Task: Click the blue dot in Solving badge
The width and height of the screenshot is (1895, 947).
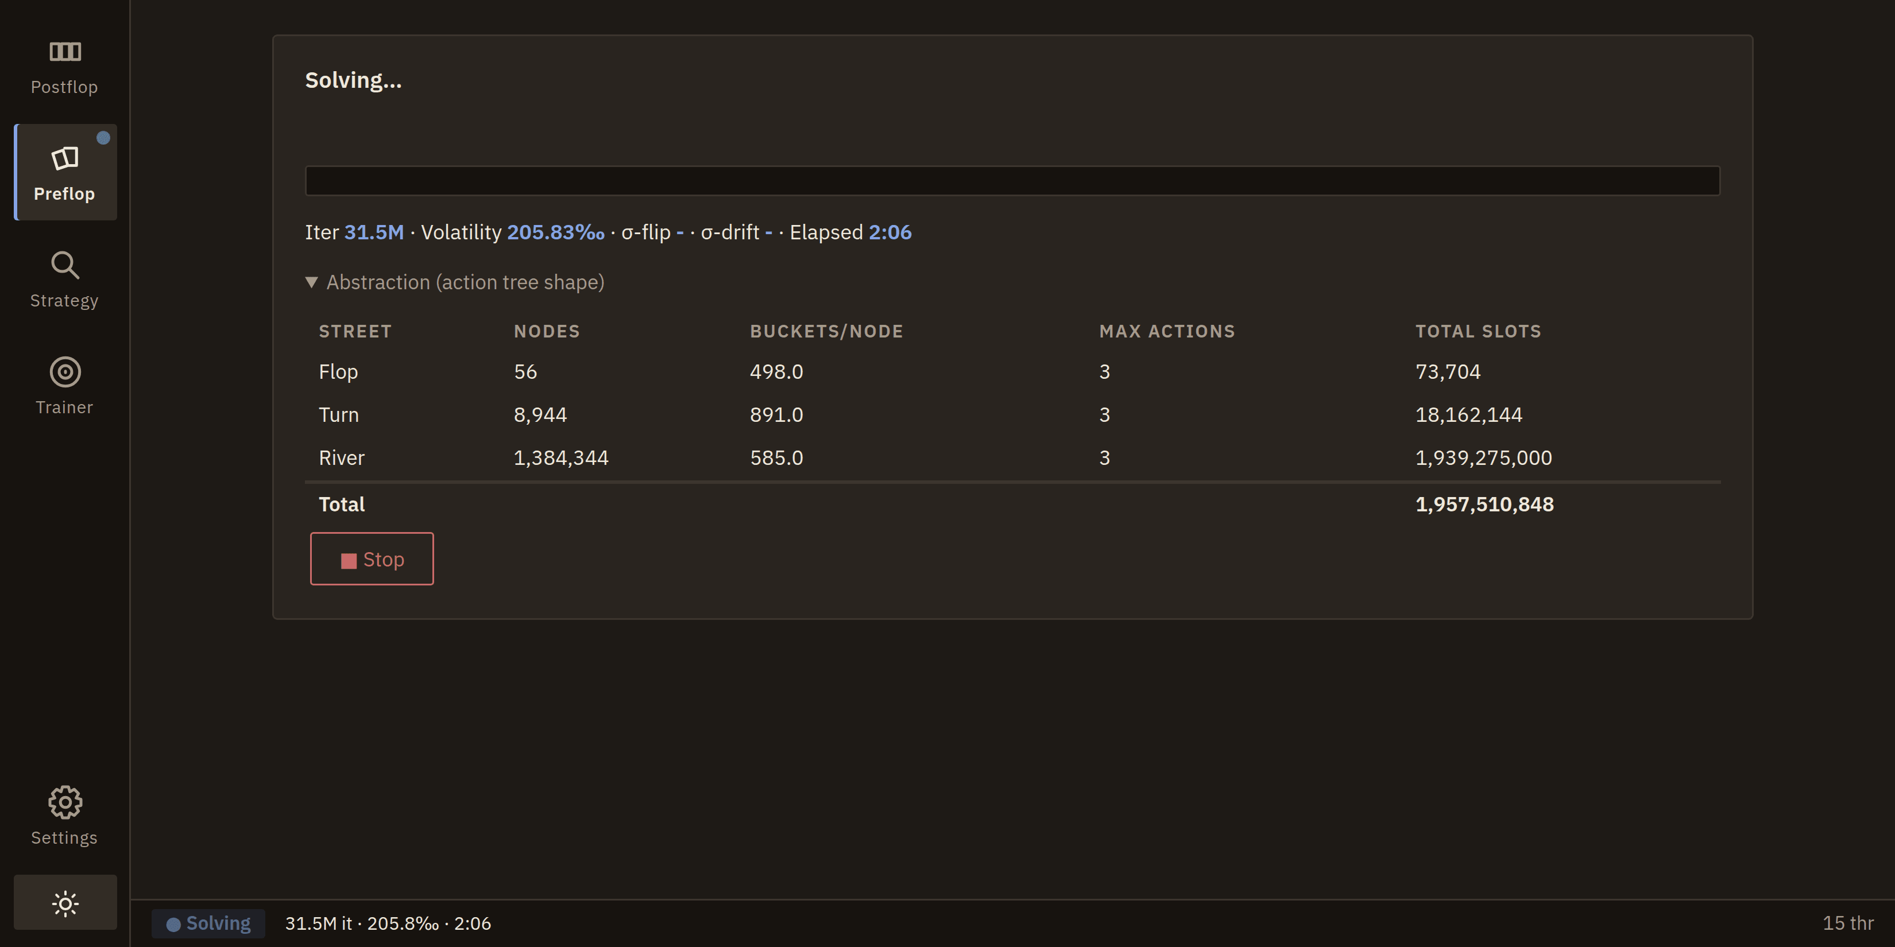Action: pyautogui.click(x=173, y=924)
